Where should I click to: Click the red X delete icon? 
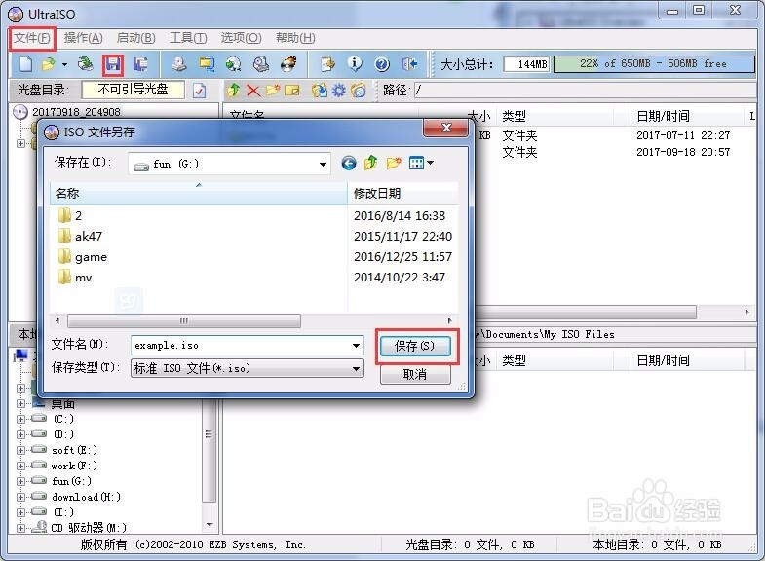point(253,91)
